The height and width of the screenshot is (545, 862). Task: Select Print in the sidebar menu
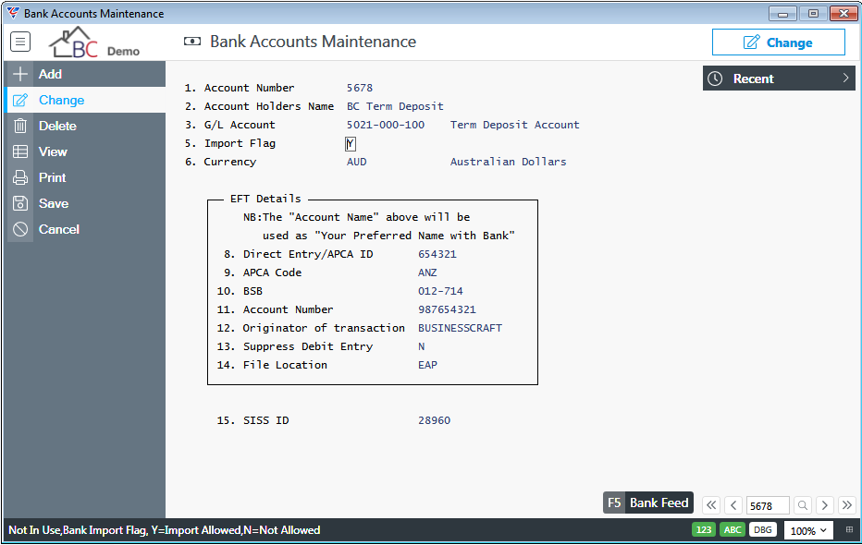click(x=85, y=177)
